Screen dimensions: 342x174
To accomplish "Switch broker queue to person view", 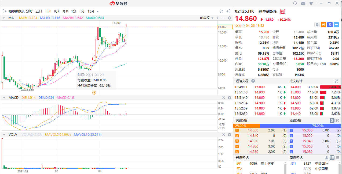I will click(327, 158).
